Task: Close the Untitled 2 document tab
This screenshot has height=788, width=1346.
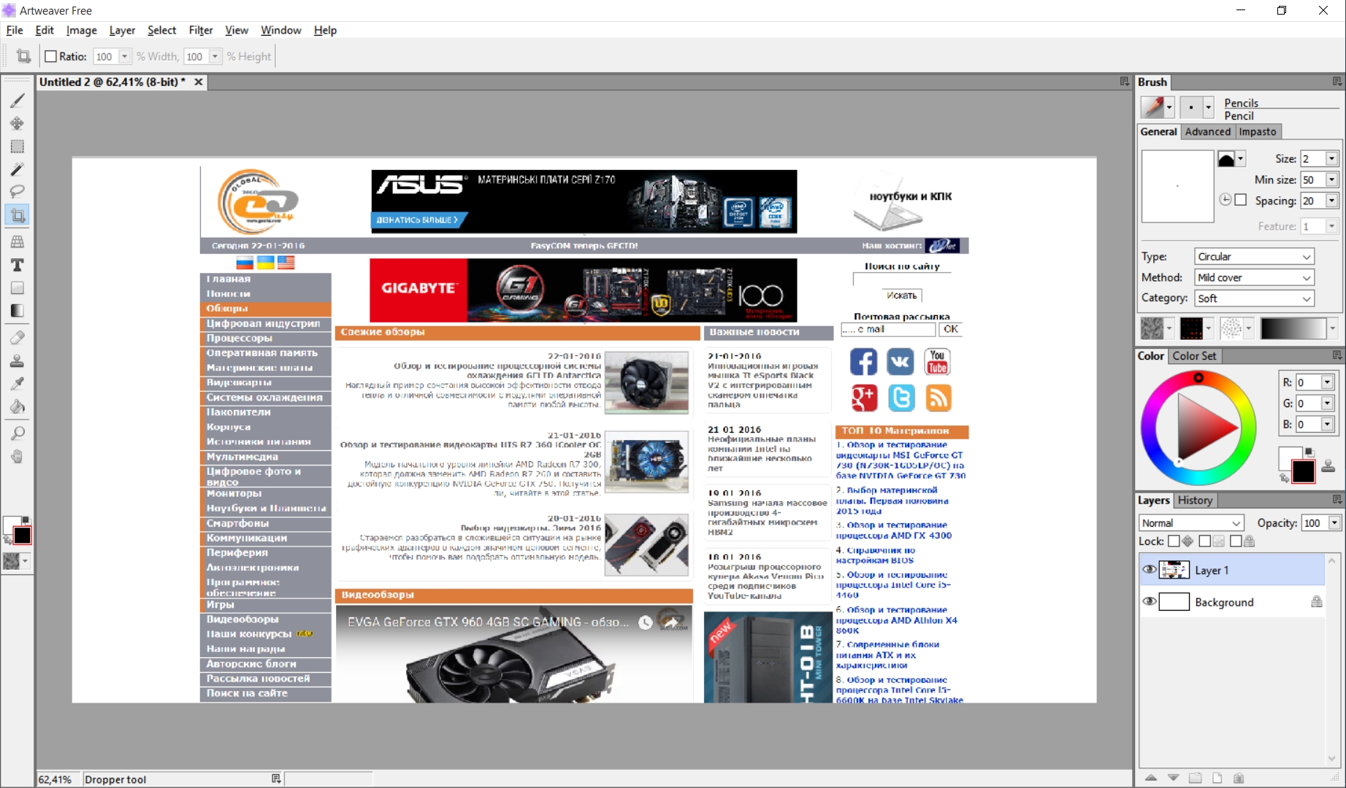Action: click(198, 82)
